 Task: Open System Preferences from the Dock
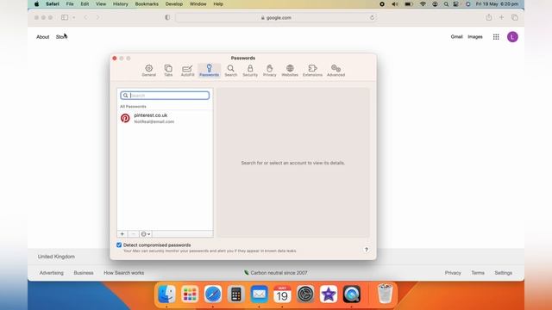305,294
